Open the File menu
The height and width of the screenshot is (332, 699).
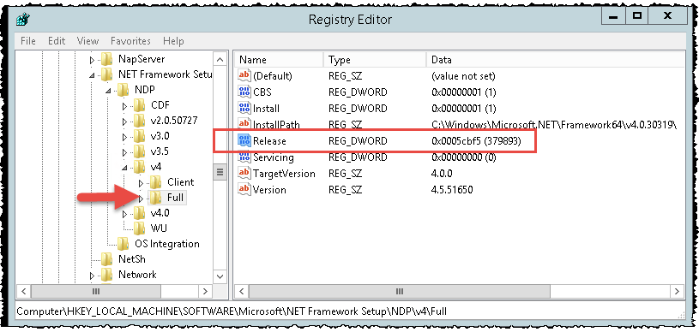[28, 41]
